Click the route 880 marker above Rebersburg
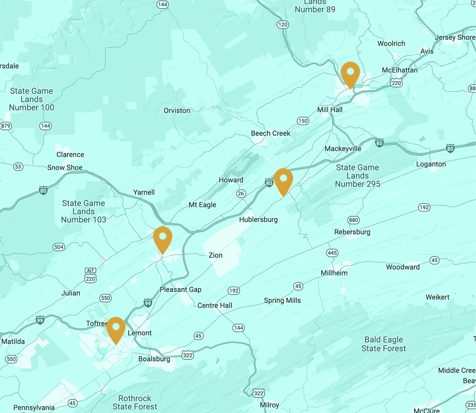Screen dimensions: 476x413 click(x=353, y=220)
